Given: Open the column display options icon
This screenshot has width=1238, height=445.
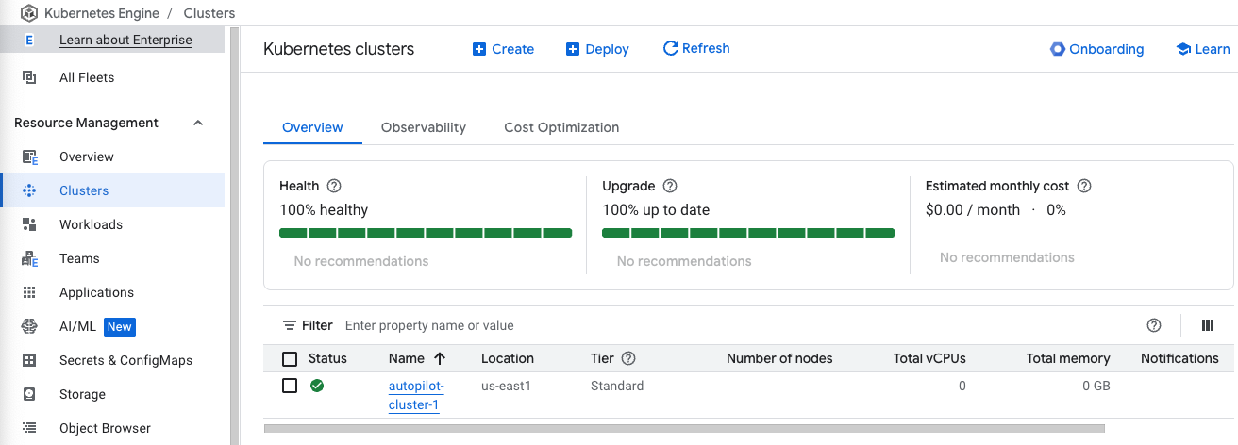Looking at the screenshot, I should (1208, 325).
